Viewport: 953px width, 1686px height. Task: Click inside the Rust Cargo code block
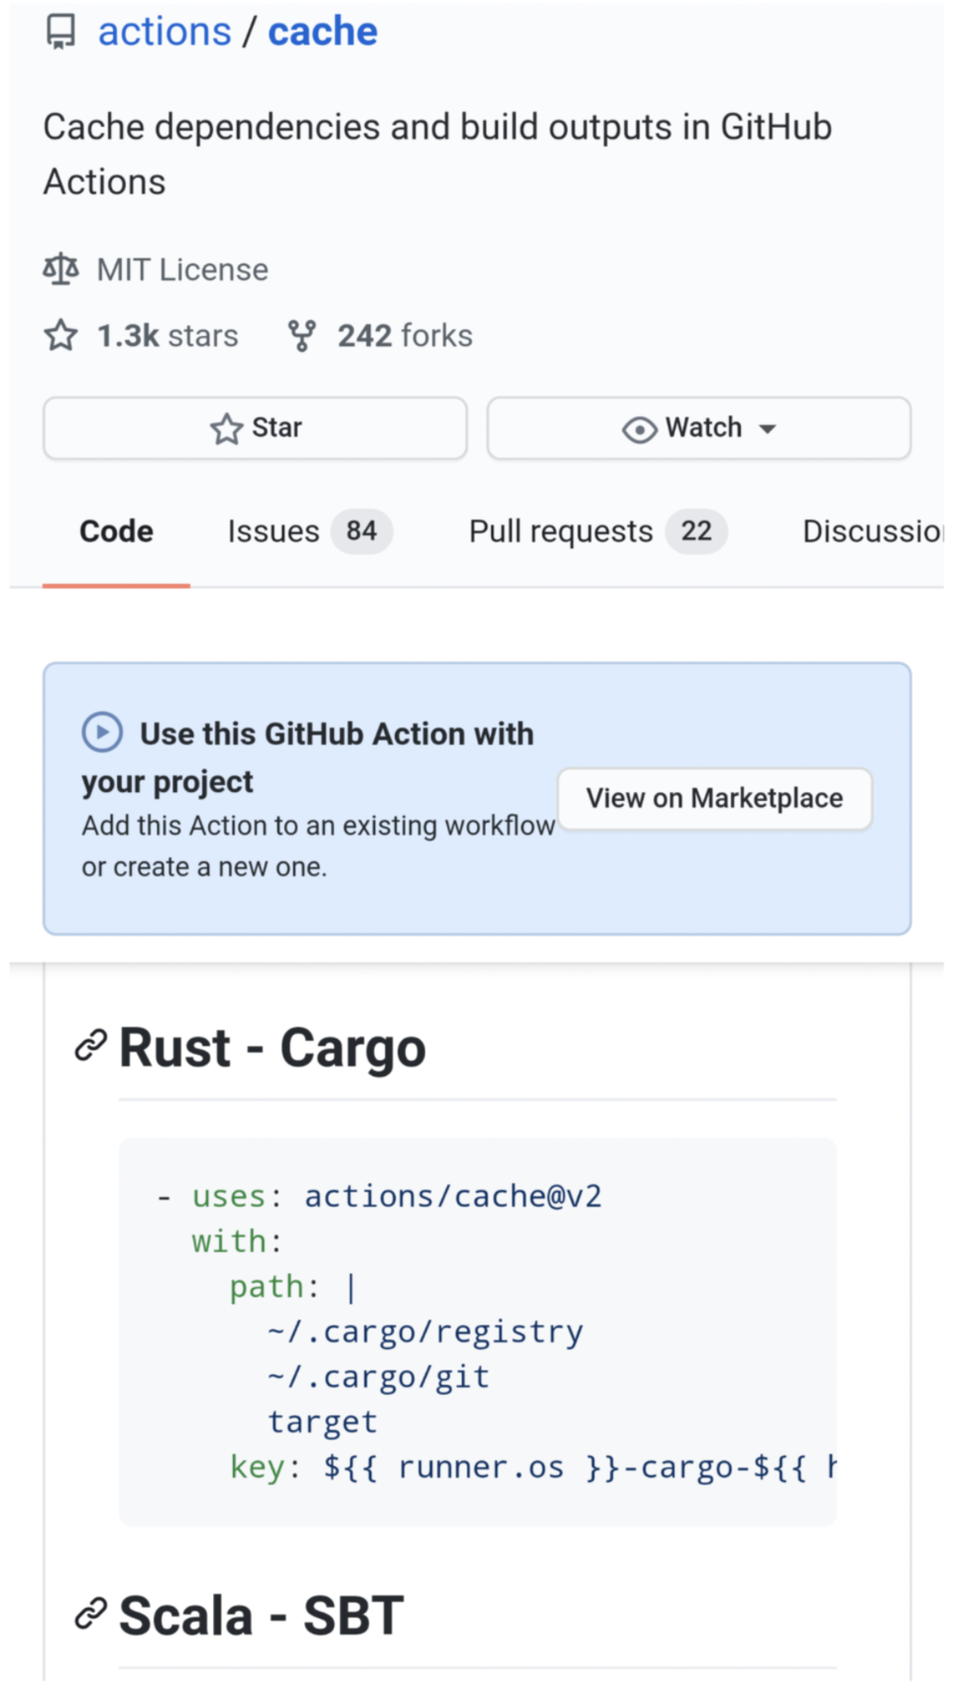[x=477, y=1330]
